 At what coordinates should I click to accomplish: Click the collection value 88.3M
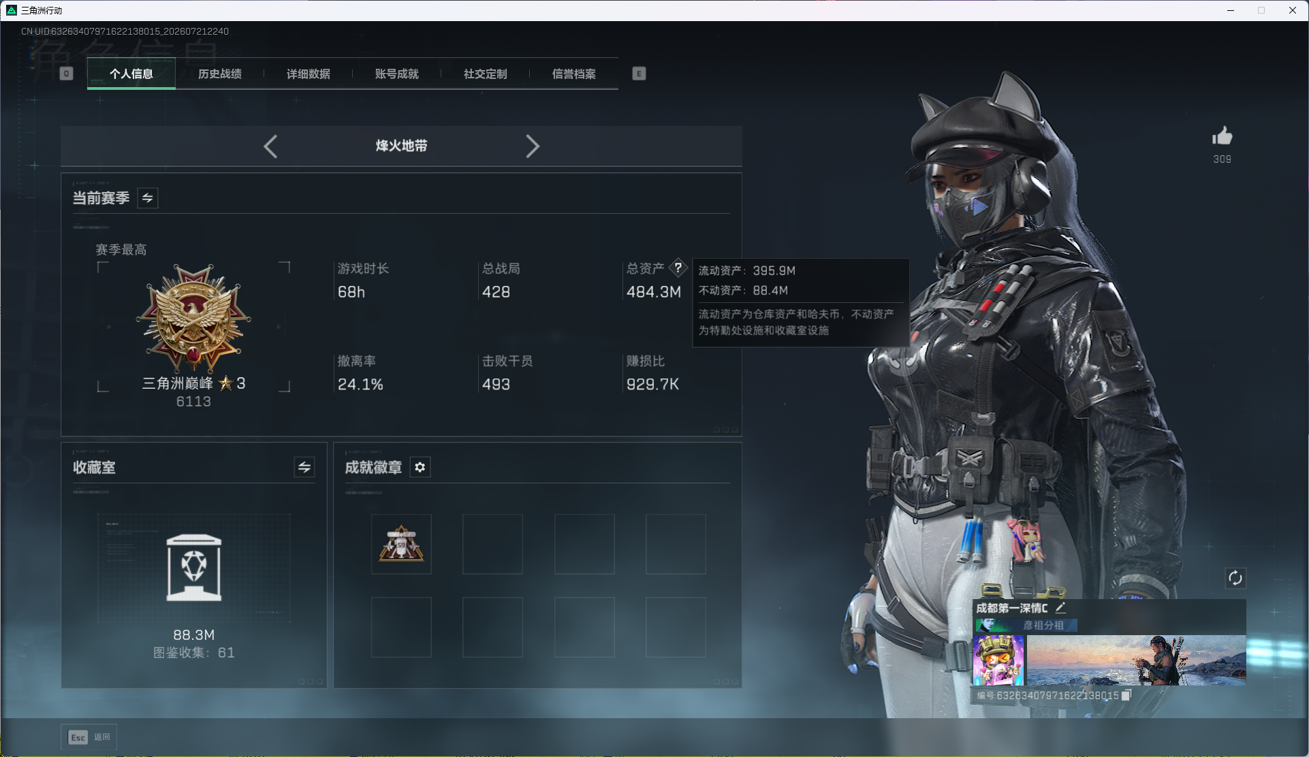[194, 635]
